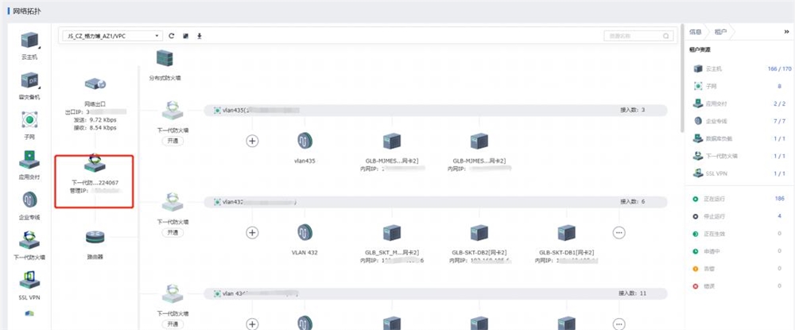Select the GLB-SKT-DB1 host node
The image size is (795, 330).
click(x=566, y=233)
